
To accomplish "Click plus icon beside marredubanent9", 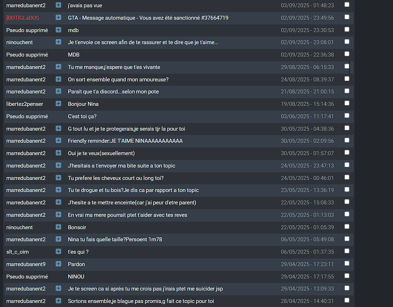I will point(58,264).
